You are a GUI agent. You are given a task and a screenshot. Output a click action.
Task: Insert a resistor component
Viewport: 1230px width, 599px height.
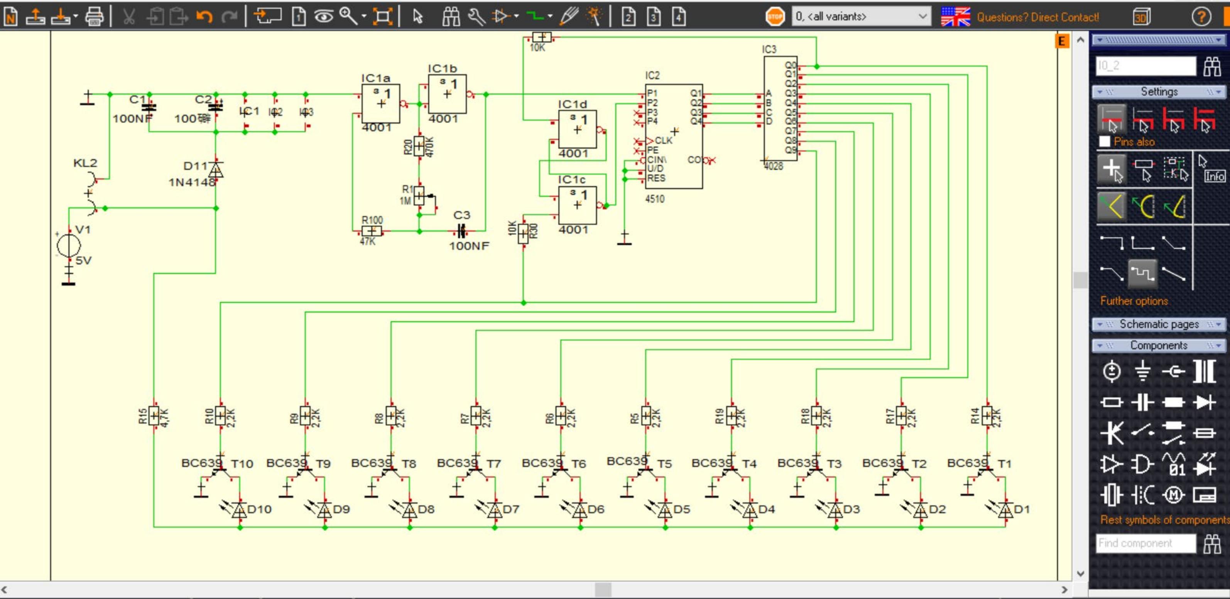1112,402
